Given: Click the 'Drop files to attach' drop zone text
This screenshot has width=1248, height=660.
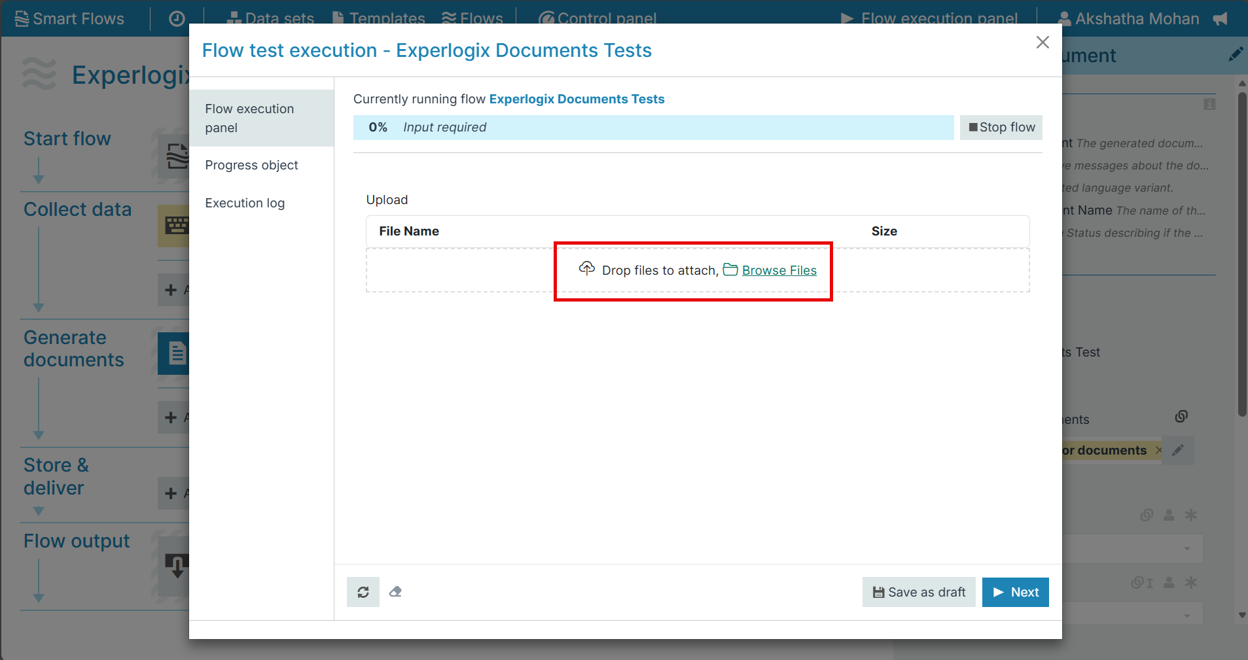Looking at the screenshot, I should tap(660, 270).
